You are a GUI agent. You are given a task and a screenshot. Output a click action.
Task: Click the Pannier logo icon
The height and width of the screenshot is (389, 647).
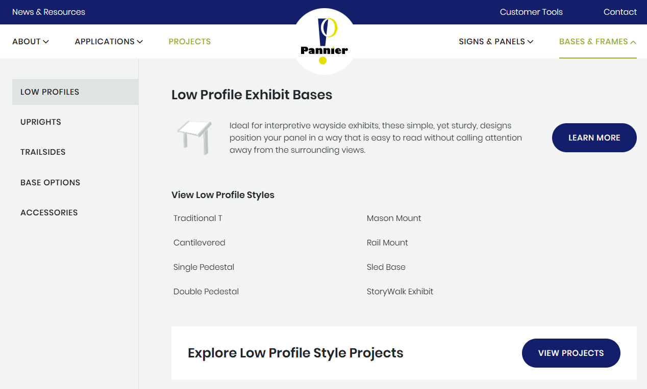[x=324, y=42]
